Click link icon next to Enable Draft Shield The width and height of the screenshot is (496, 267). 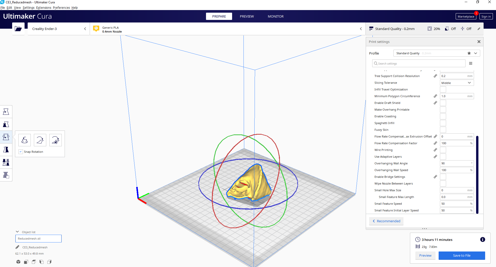436,103
